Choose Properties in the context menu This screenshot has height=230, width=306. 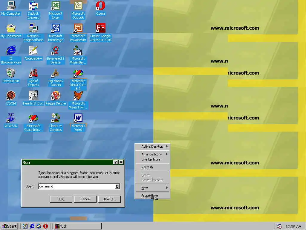(x=152, y=196)
